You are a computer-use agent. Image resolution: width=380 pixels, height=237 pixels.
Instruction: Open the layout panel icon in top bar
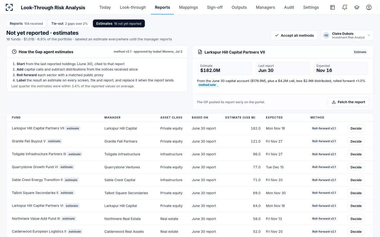332,7
